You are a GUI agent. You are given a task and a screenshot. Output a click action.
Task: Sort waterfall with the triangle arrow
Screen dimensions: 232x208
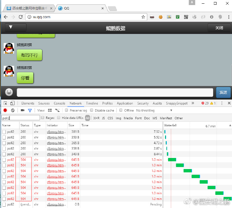click(230, 125)
